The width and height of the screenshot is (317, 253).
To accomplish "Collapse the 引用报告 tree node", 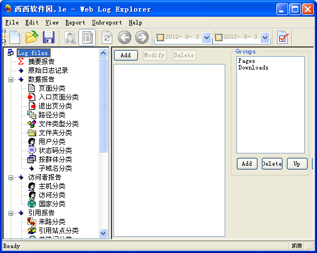I will (11, 213).
